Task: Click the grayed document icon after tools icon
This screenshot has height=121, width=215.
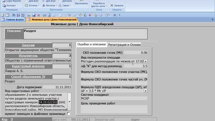Action: pos(100,15)
